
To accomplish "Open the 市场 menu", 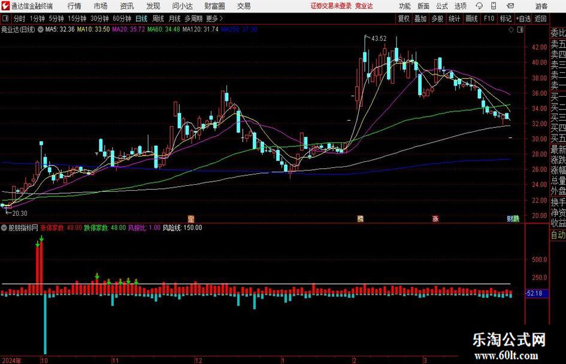I will pyautogui.click(x=101, y=6).
